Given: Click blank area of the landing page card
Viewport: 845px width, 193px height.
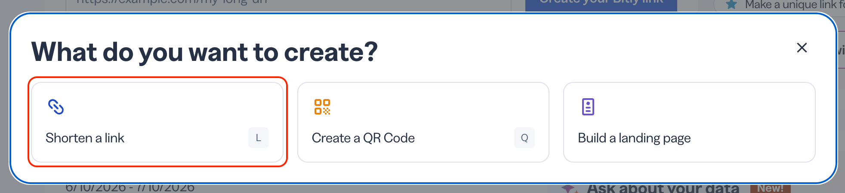Looking at the screenshot, I should pos(710,107).
